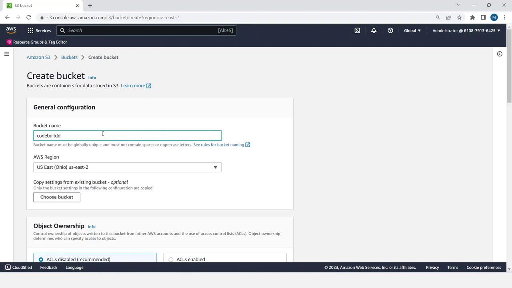Click the page vertical scrollbar thumb
The image size is (512, 288).
click(x=509, y=65)
